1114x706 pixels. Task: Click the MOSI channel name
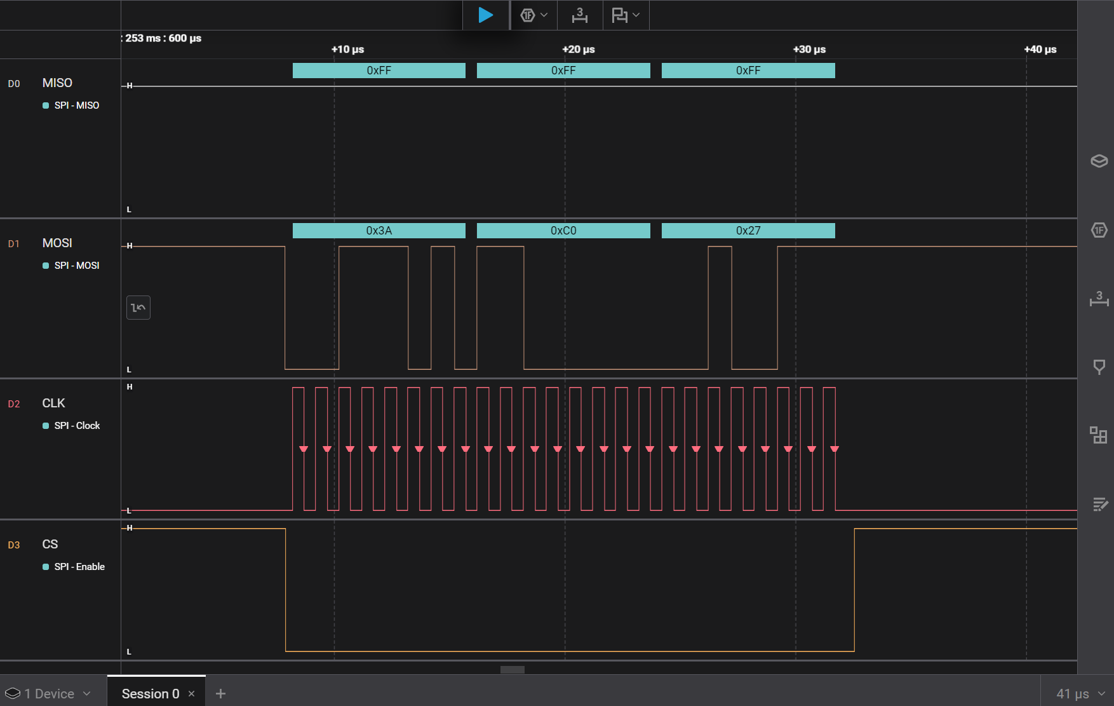[x=57, y=243]
